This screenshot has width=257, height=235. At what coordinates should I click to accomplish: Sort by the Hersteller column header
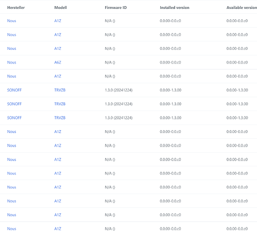tap(16, 8)
